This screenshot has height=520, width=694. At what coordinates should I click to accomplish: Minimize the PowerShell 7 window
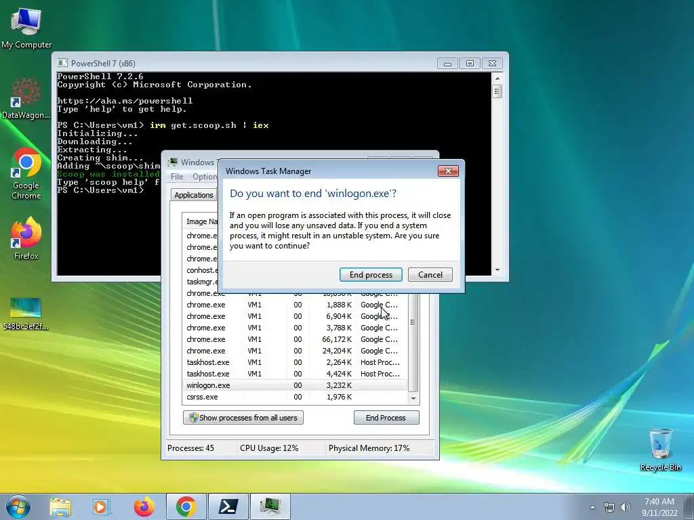pos(447,64)
